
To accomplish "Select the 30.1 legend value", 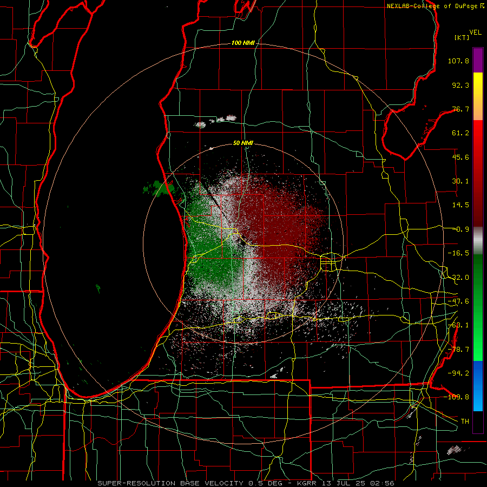I will click(x=460, y=181).
